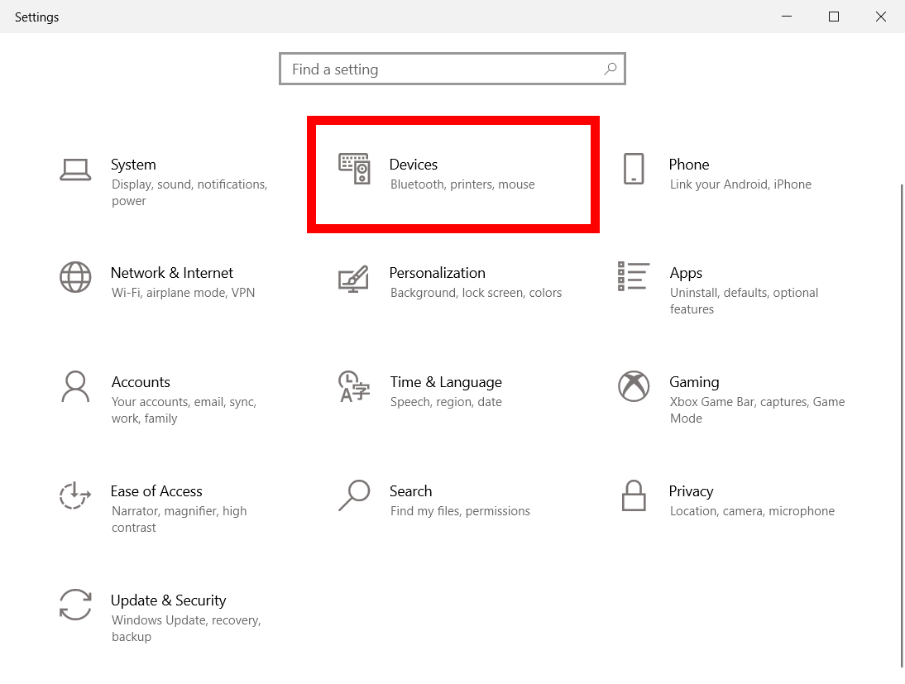The height and width of the screenshot is (684, 905).
Task: Open the Gaming Xbox logo icon
Action: 634,386
